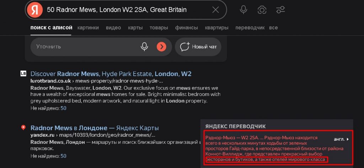
Task: Open the товары tab
Action: point(159,28)
